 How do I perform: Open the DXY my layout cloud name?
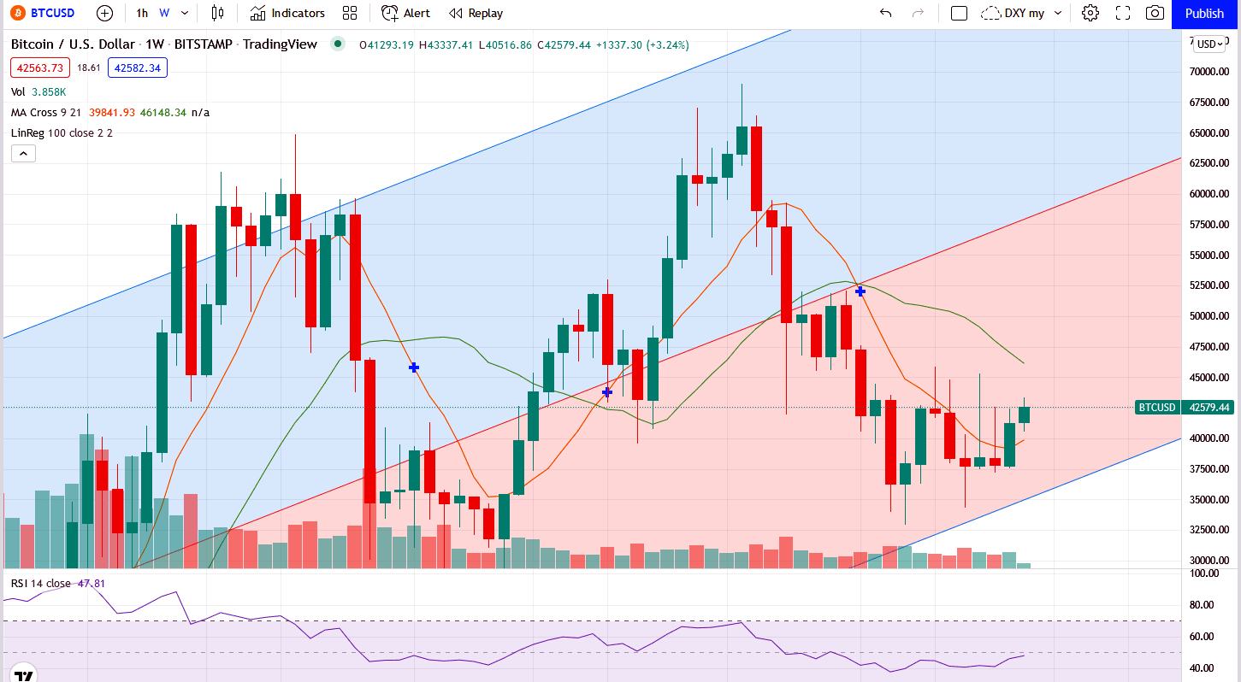[1013, 13]
